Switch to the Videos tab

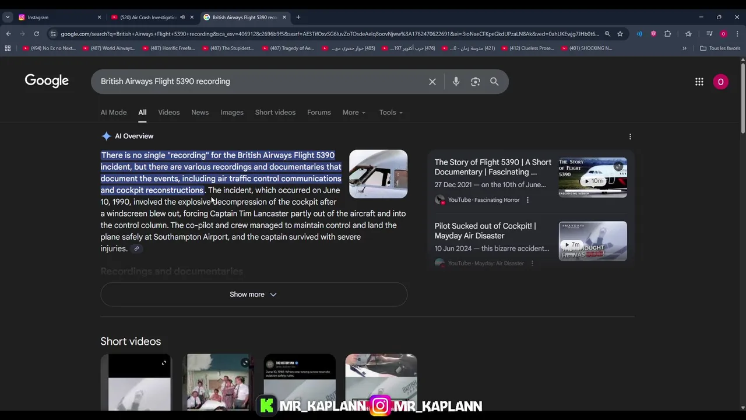point(169,113)
